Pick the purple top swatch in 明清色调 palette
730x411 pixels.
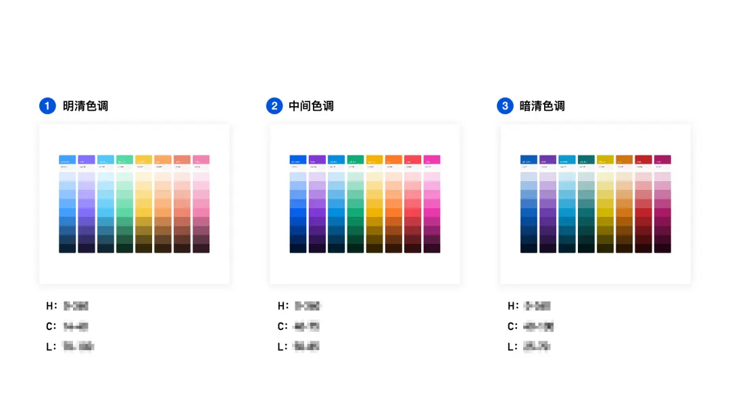[x=86, y=160]
